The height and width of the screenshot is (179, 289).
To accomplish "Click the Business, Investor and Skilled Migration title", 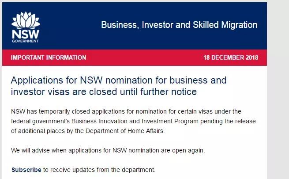I will (179, 25).
